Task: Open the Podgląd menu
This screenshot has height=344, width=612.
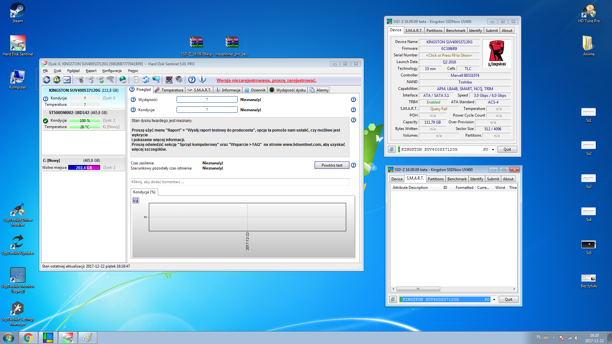Action: [73, 71]
